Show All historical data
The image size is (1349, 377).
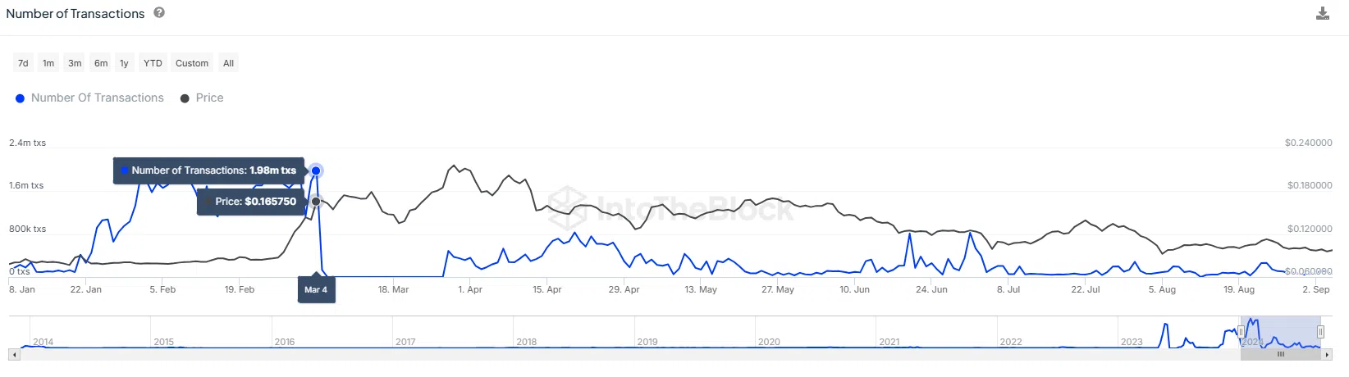click(x=228, y=63)
